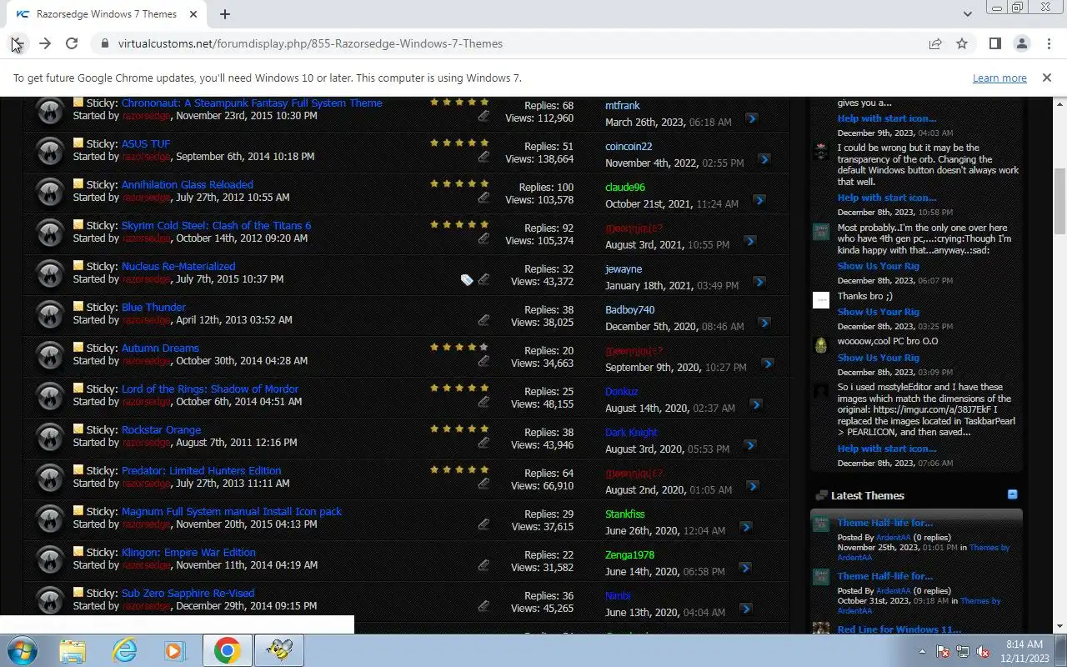Go to last post arrow for ASUS TUF thread
Screen dimensions: 1067x667
point(764,160)
